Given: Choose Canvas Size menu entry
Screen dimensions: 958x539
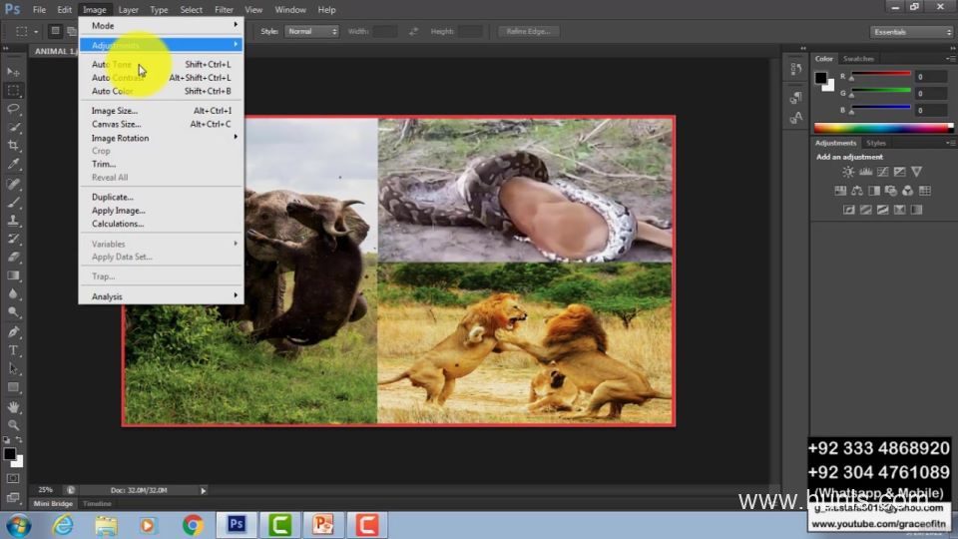Looking at the screenshot, I should [162, 124].
